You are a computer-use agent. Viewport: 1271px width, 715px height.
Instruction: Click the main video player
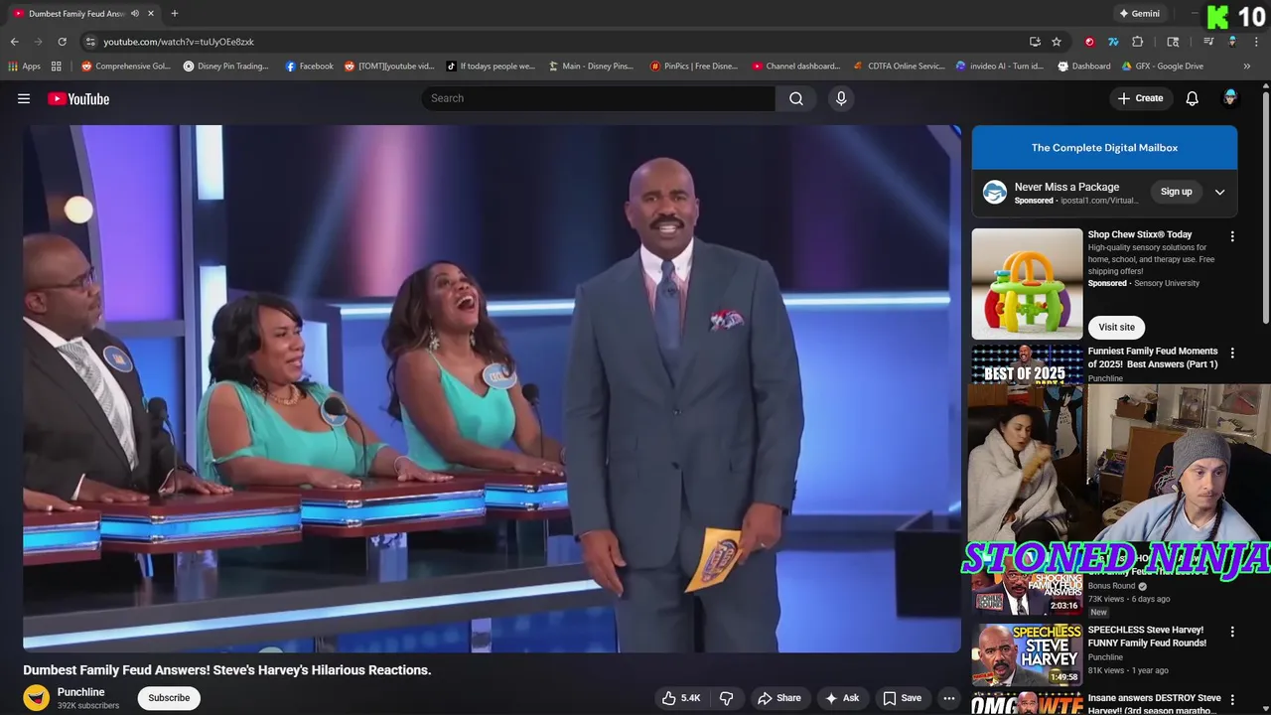[x=492, y=388]
